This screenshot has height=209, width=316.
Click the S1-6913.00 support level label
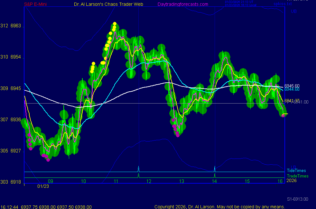(298, 199)
